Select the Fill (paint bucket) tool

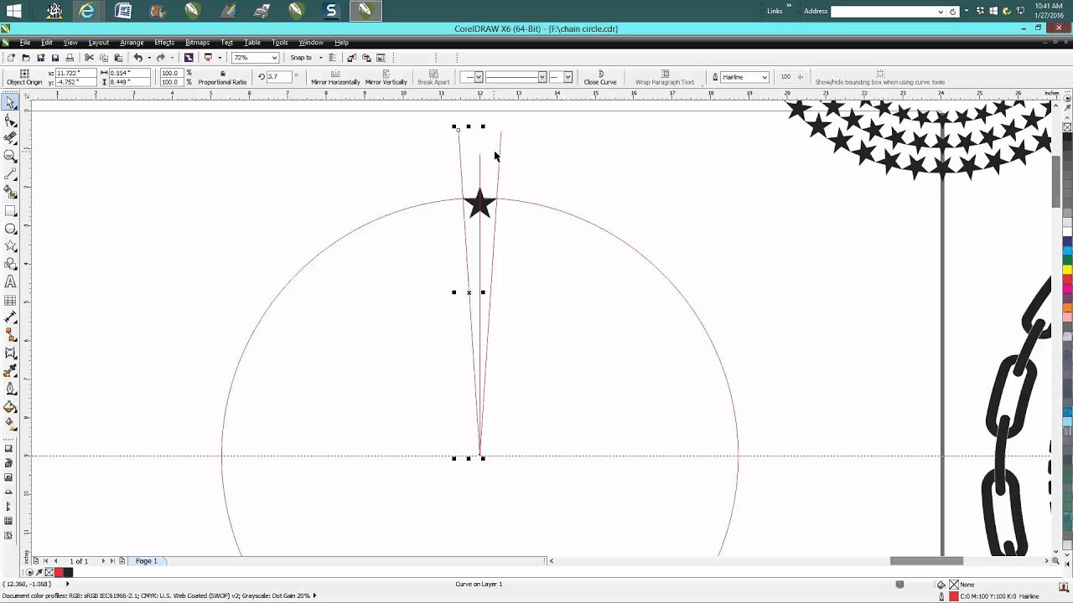pyautogui.click(x=10, y=408)
